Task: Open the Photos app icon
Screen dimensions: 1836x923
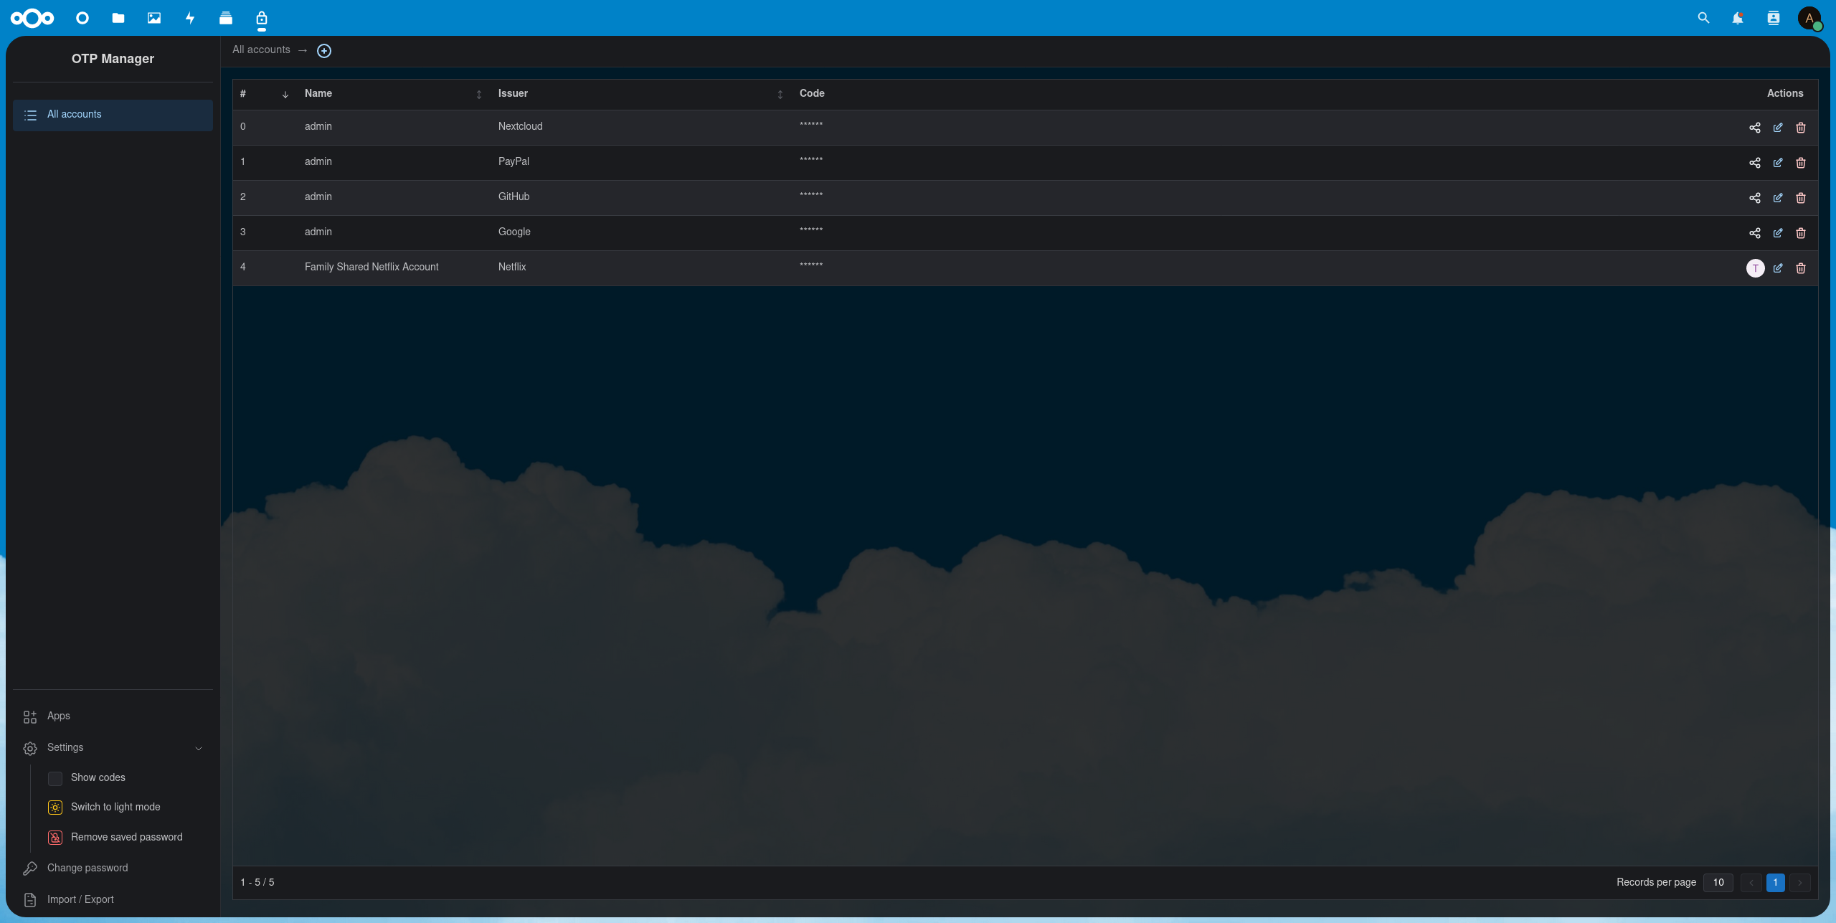Action: (154, 18)
